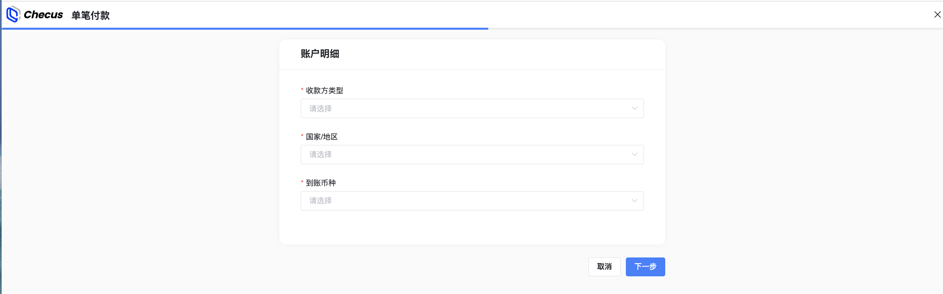Click the 收款方类型 field label
Image resolution: width=943 pixels, height=294 pixels.
pyautogui.click(x=324, y=91)
